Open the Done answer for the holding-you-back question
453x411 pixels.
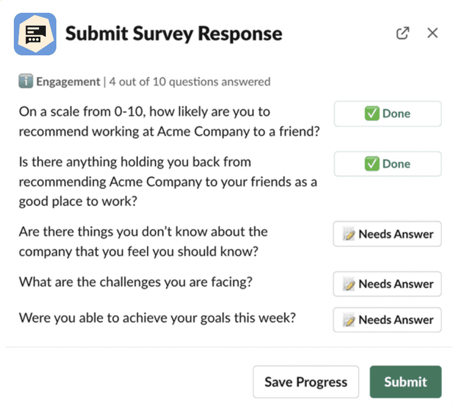pyautogui.click(x=388, y=163)
